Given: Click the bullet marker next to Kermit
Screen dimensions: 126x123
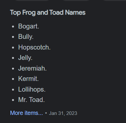Looking at the screenshot, I should [13, 79].
